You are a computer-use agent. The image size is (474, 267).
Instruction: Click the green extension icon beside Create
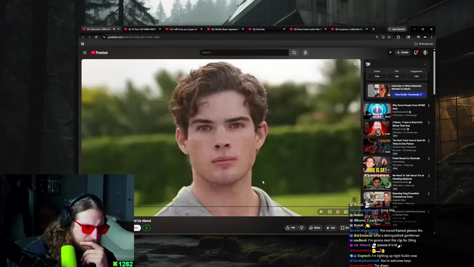(x=390, y=52)
